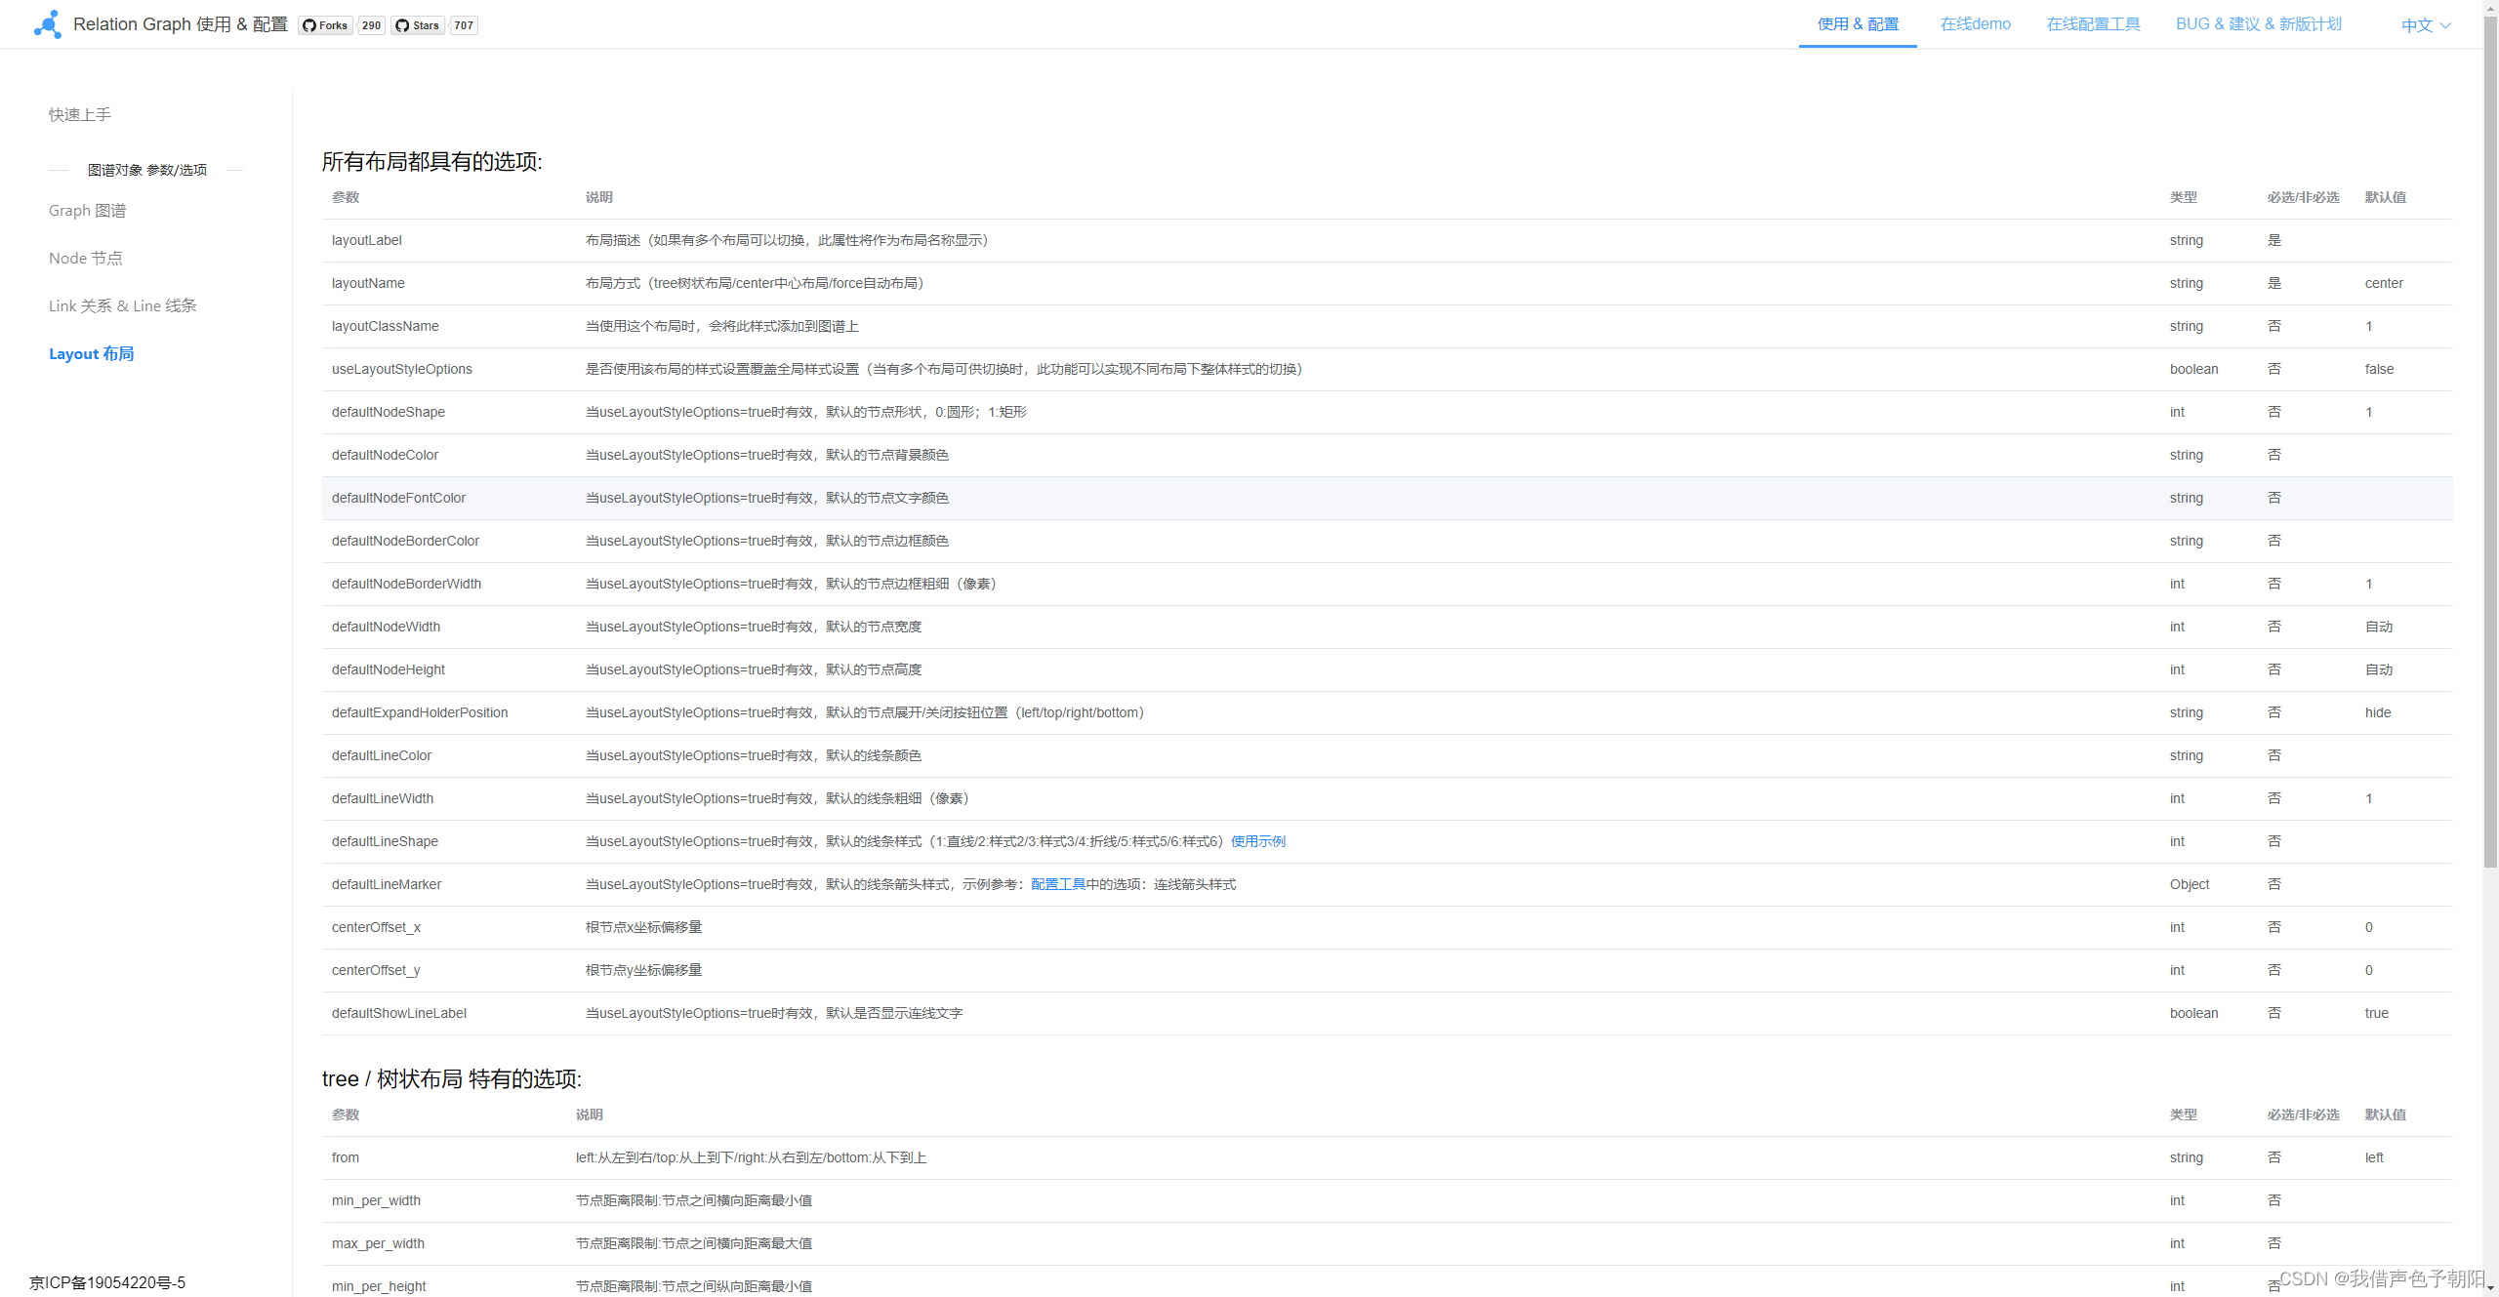Click 快速上手 at top of sidebar
This screenshot has height=1297, width=2499.
[x=79, y=114]
